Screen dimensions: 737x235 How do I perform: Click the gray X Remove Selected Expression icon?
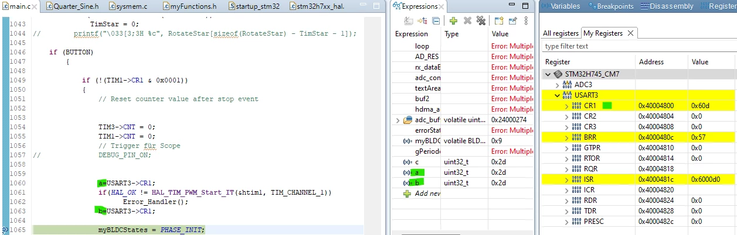coord(467,20)
